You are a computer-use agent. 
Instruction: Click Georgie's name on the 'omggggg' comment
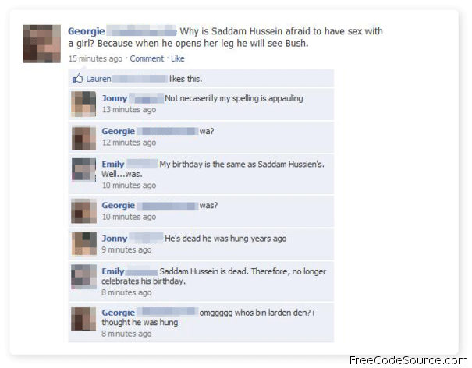pos(119,313)
